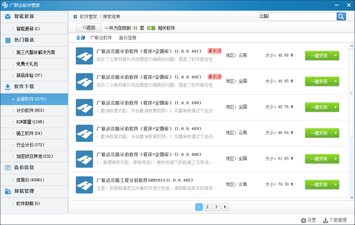Image resolution: width=355 pixels, height=225 pixels.
Task: Select 计价软件 (853) in sidebar
Action: [34, 110]
